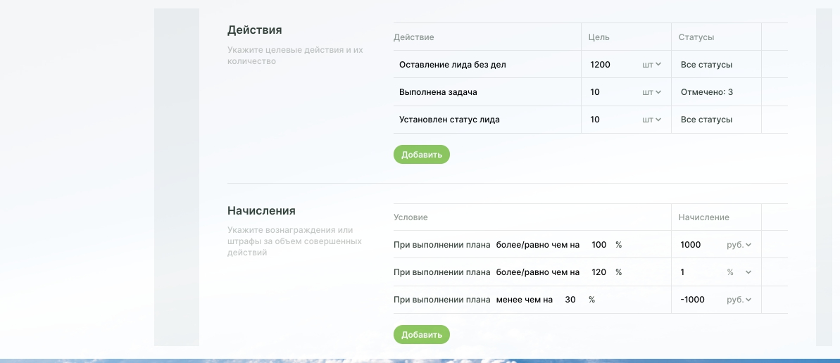The image size is (840, 363).
Task: Click the 'менее чем на' condition selector
Action: [525, 300]
